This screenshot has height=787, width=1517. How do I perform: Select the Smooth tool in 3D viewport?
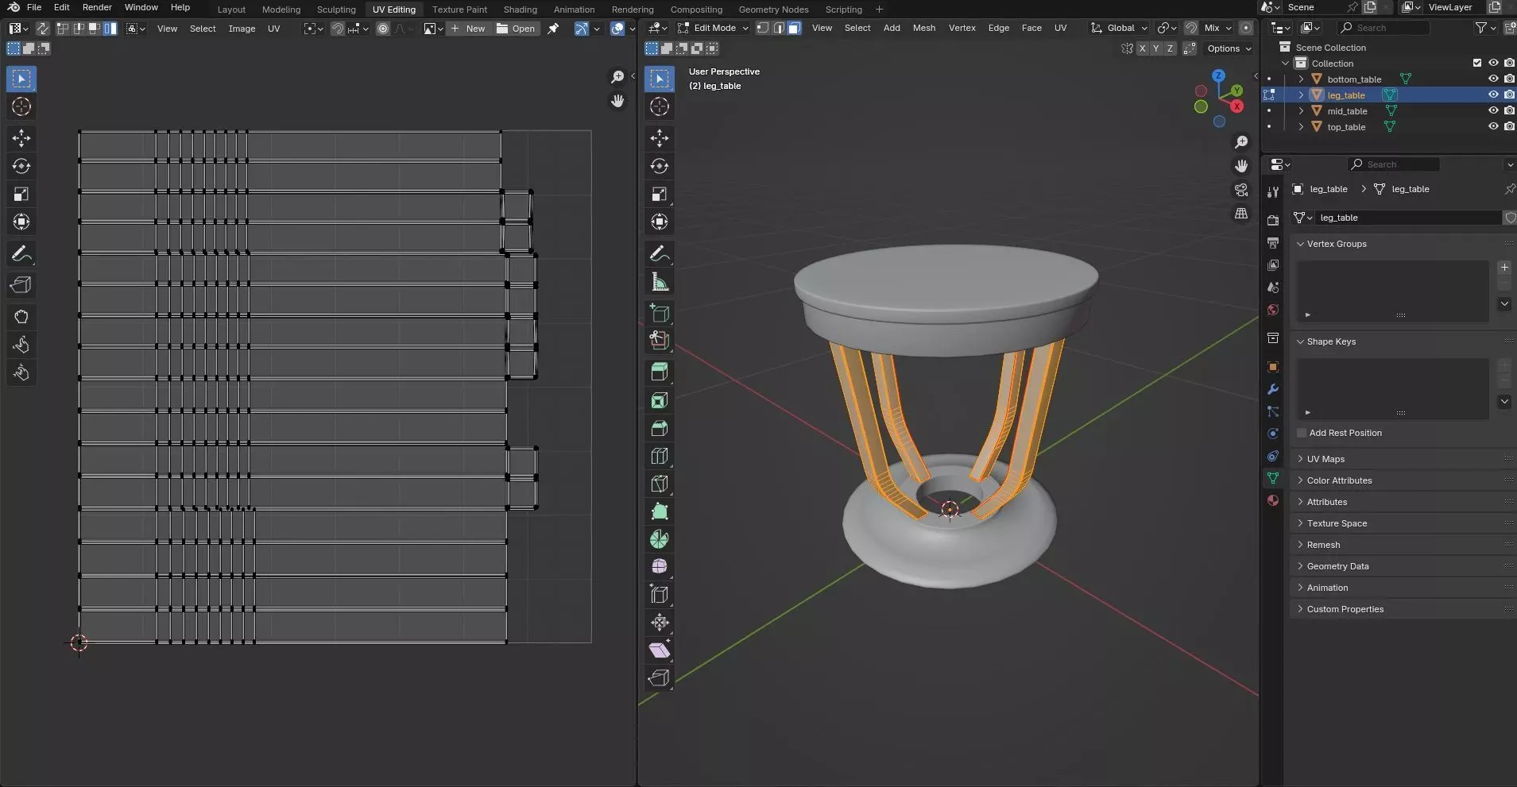[660, 566]
